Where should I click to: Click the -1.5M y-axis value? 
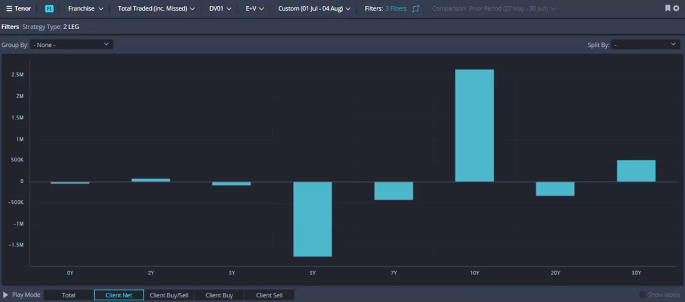coord(17,245)
